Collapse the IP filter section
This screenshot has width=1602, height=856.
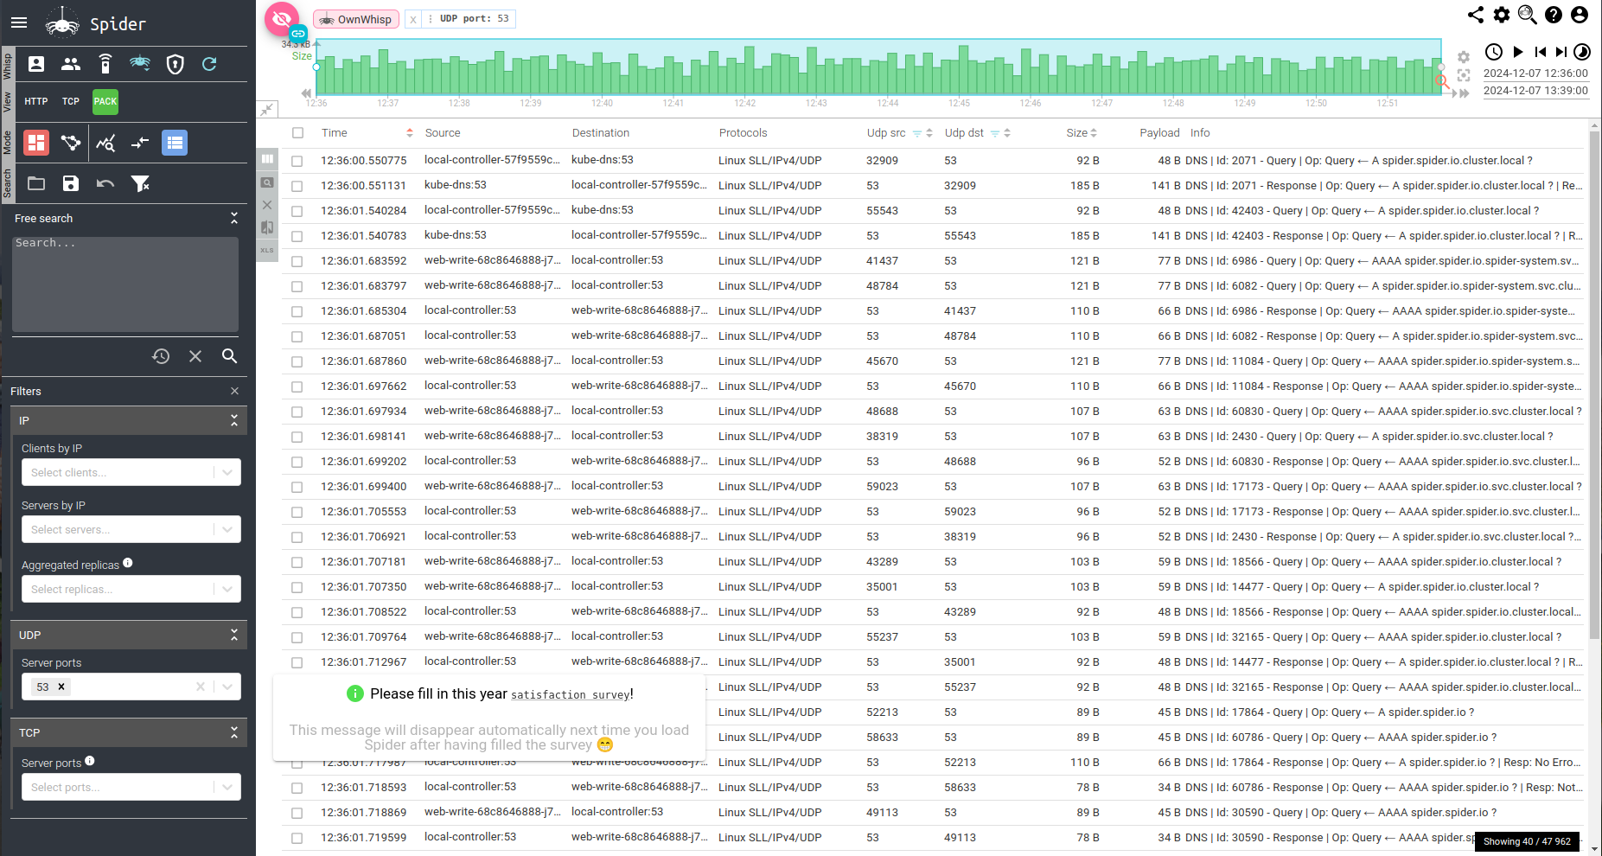pyautogui.click(x=233, y=420)
